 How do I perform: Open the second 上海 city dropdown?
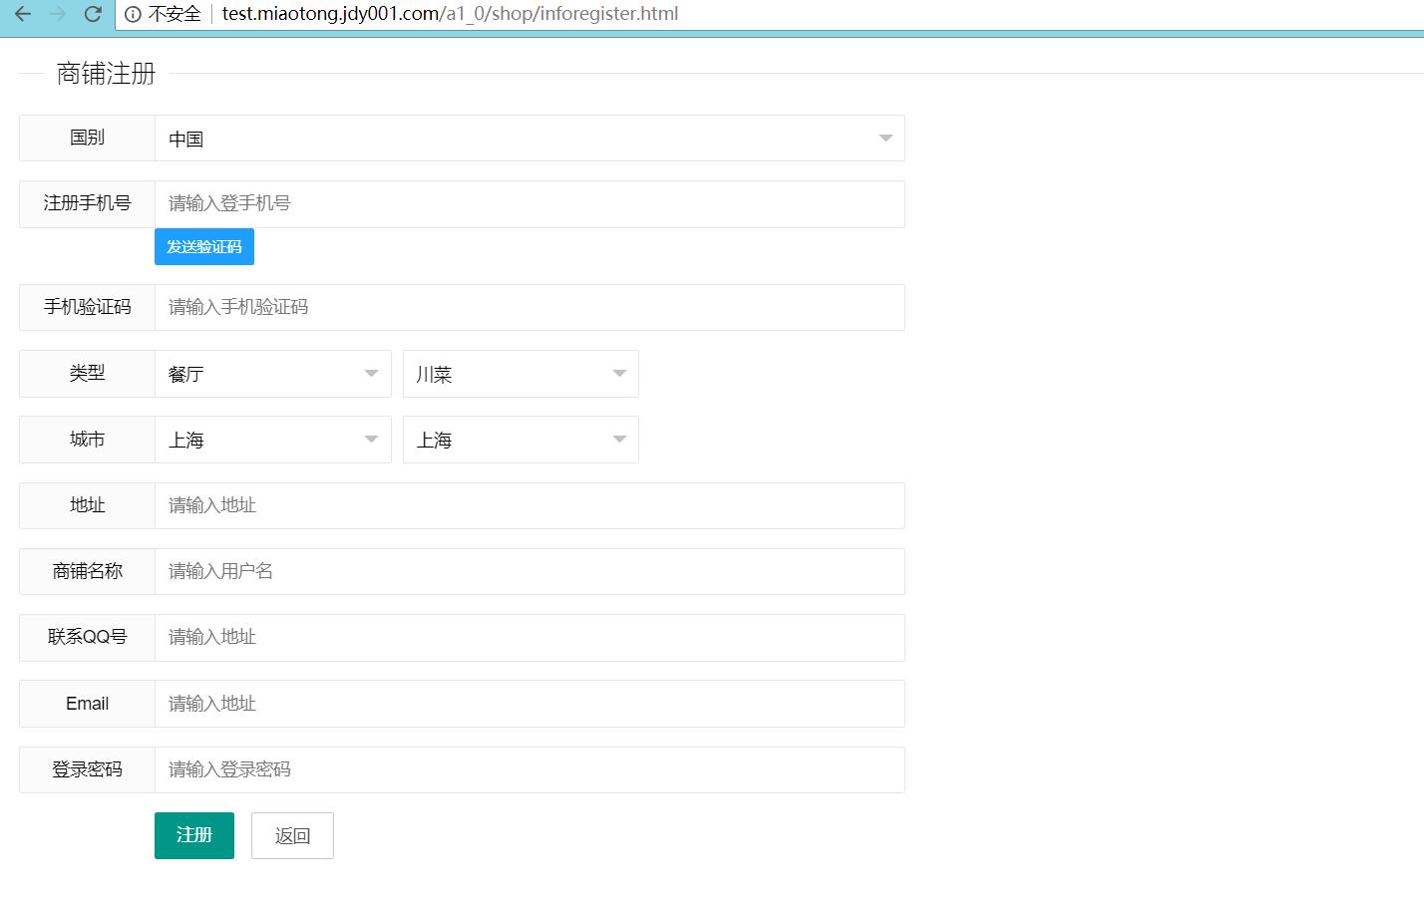[x=520, y=440]
